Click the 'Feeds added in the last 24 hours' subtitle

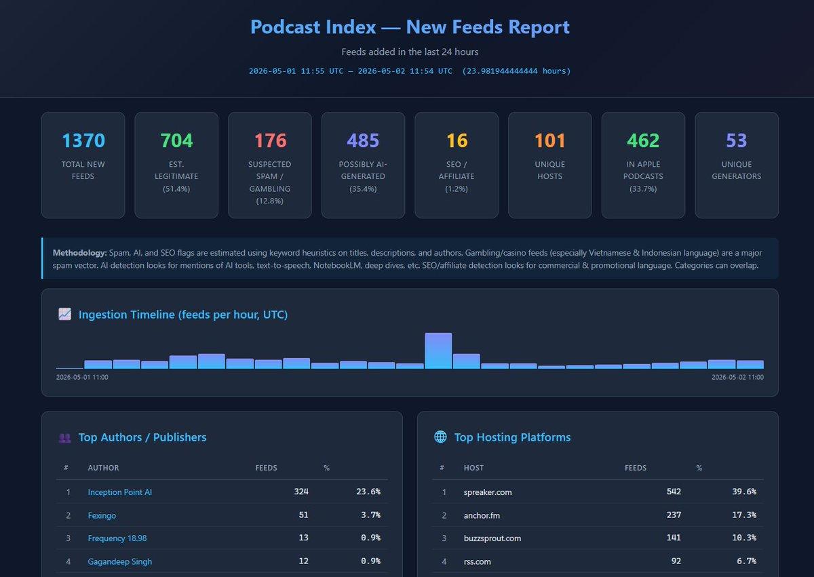(410, 52)
